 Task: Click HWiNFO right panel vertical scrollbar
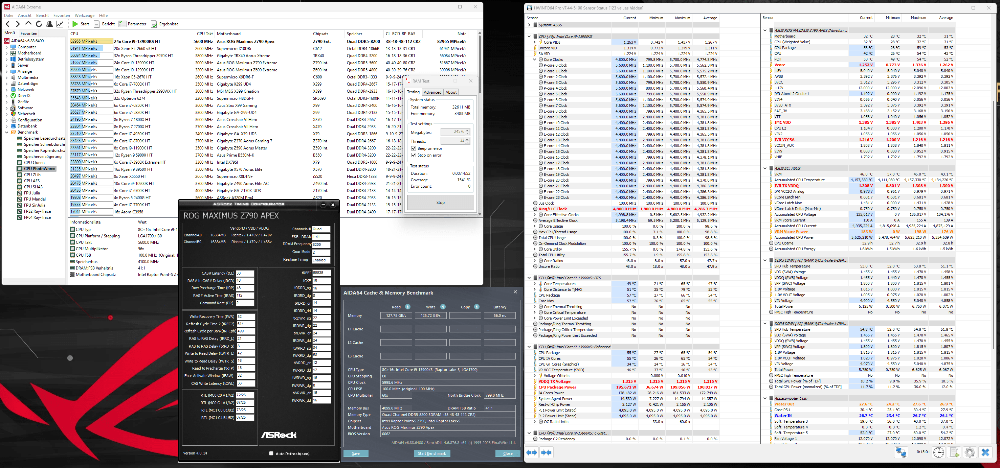[x=993, y=225]
